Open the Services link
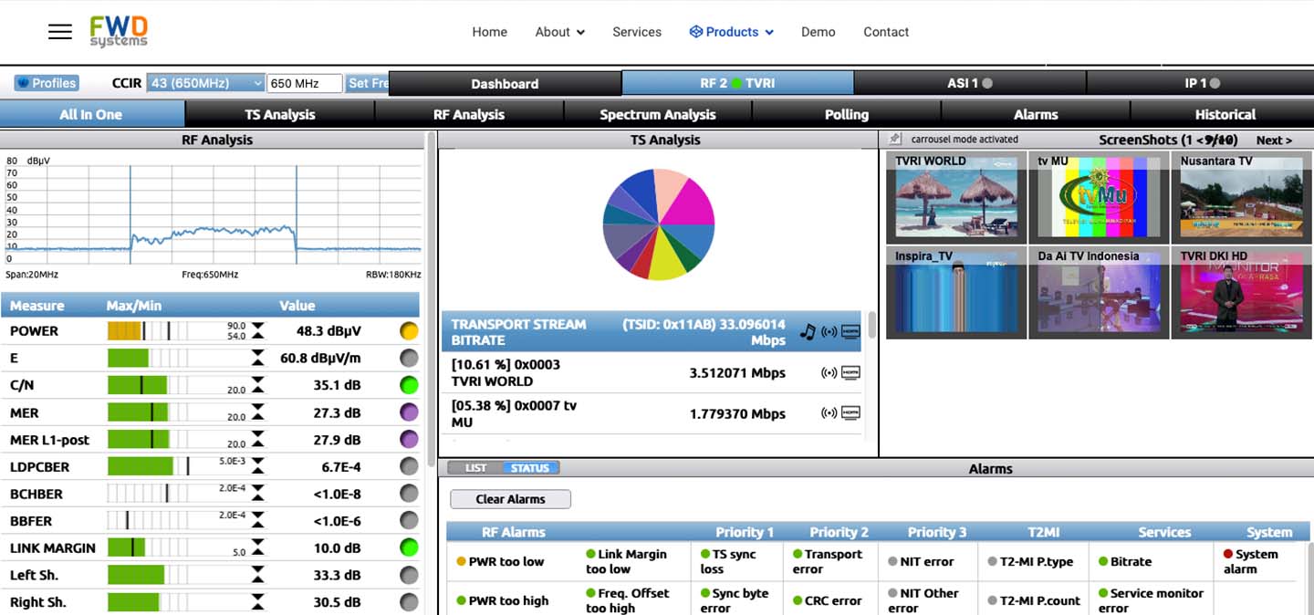The image size is (1314, 615). (637, 32)
